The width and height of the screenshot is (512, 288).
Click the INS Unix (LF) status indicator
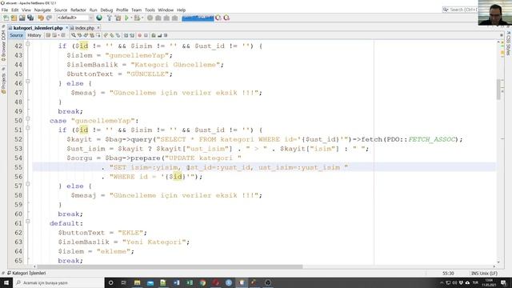click(x=484, y=274)
